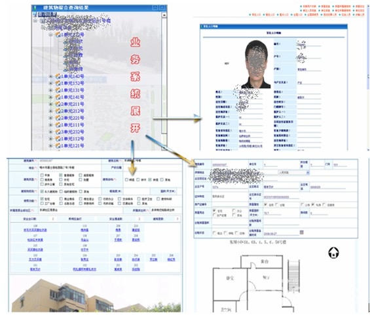This screenshot has height=315, width=370.
Task: Click the house icon beside 2单元211号
Action: [x=58, y=104]
